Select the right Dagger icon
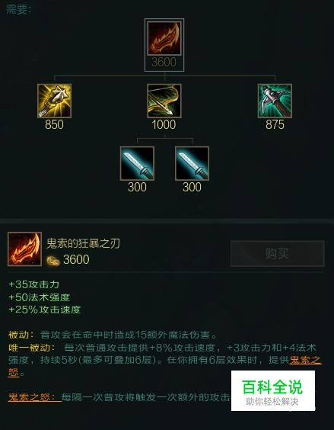 tap(192, 163)
